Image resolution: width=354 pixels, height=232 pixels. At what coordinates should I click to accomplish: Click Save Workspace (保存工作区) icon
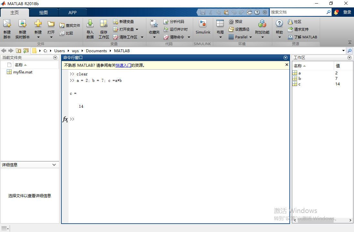click(104, 24)
